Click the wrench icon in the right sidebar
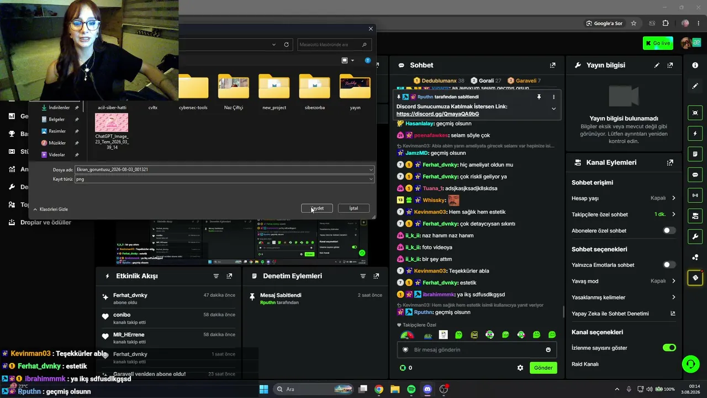 click(695, 237)
